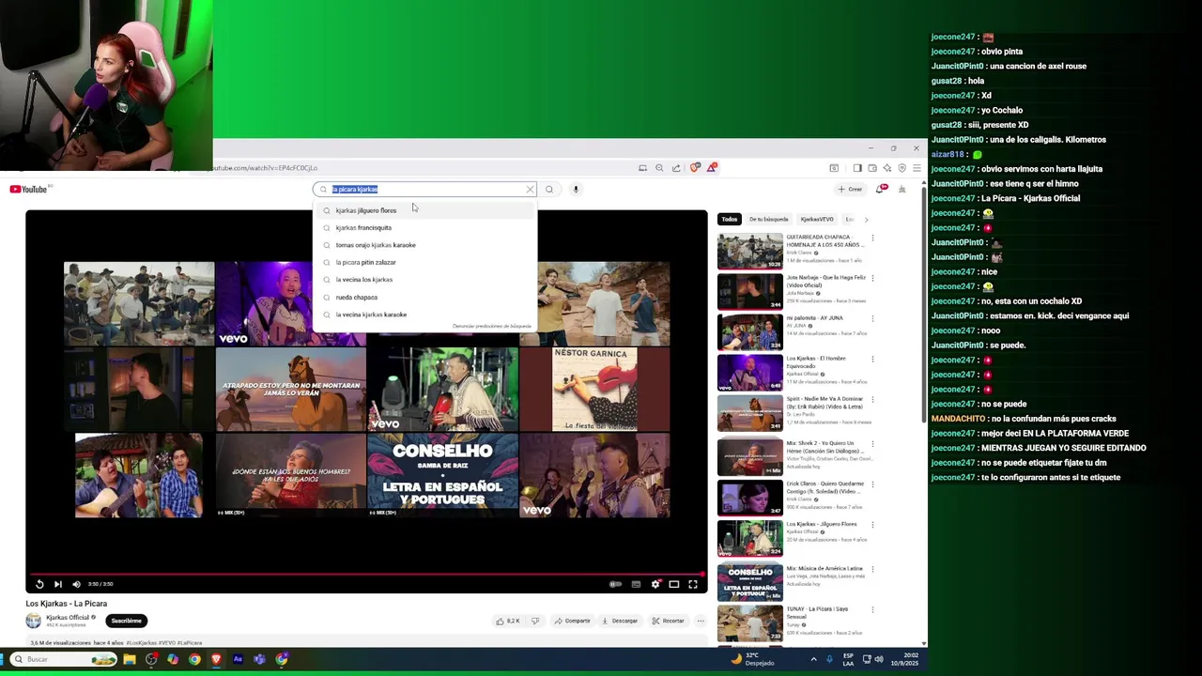Click the zoom magnifier icon in address bar

pos(659,168)
